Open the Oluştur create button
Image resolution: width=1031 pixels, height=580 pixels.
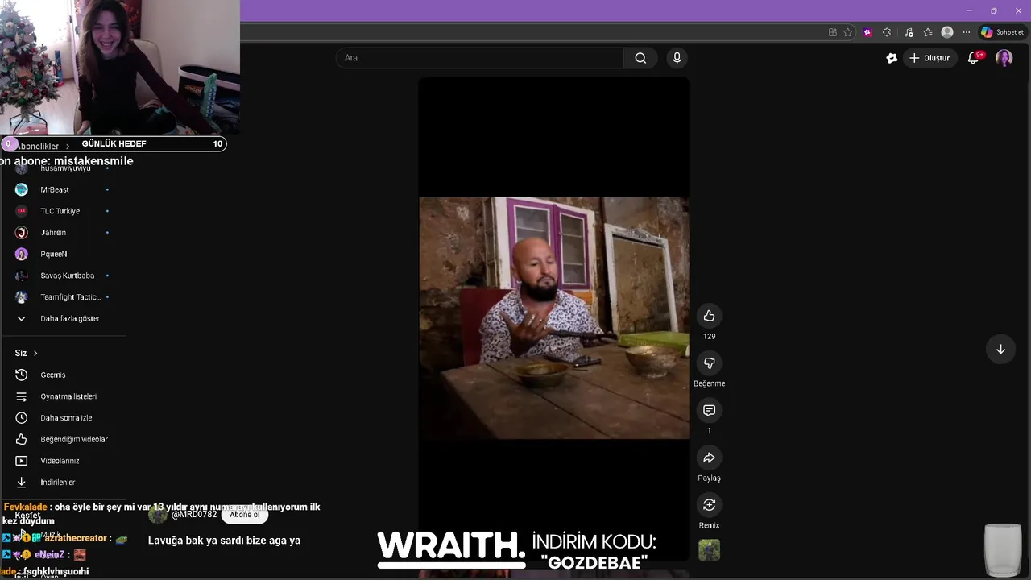tap(930, 58)
